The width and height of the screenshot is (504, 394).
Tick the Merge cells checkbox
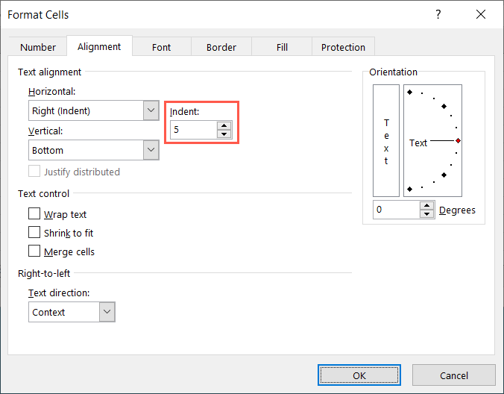click(x=34, y=251)
